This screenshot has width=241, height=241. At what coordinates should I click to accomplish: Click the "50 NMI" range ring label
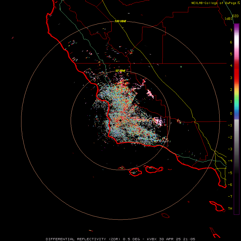click(x=120, y=71)
